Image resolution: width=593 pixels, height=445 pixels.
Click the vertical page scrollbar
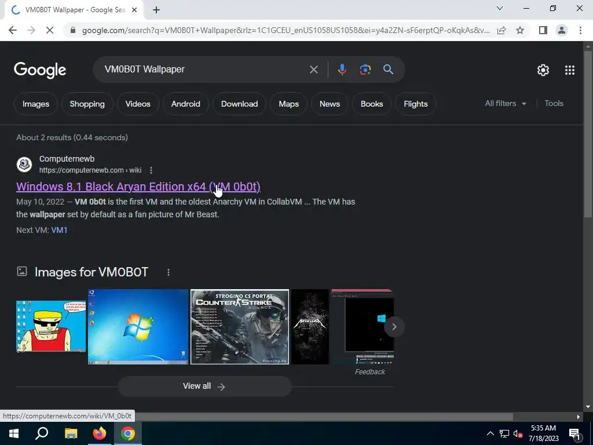pyautogui.click(x=587, y=134)
